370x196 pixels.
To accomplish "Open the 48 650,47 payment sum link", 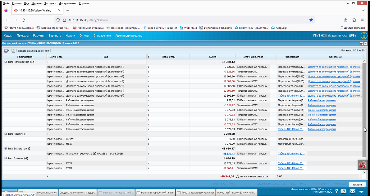I will (x=229, y=153).
